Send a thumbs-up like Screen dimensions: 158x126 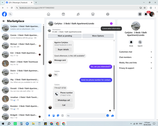click(112, 116)
